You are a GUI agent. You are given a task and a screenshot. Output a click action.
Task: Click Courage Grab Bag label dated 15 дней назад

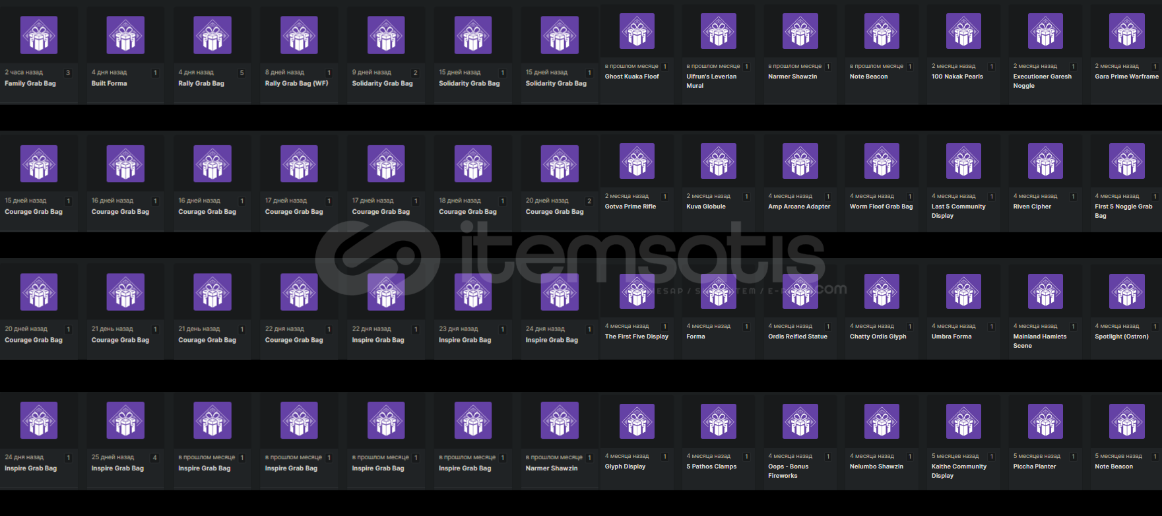pyautogui.click(x=34, y=212)
